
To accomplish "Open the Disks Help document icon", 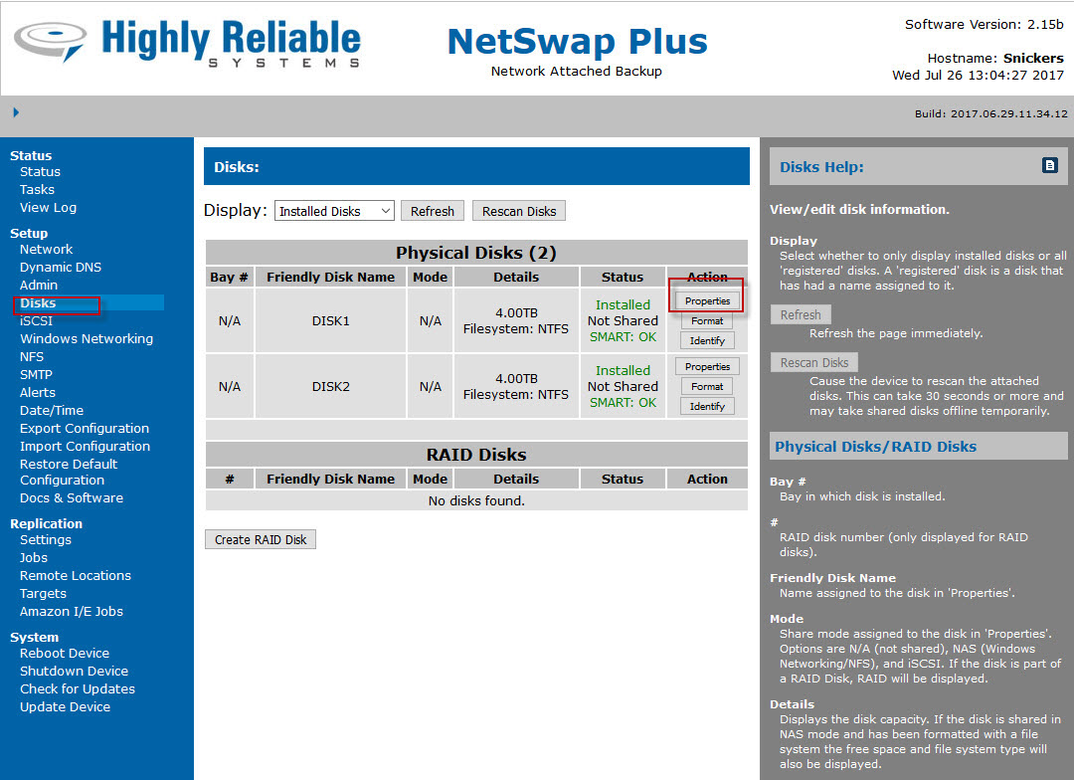I will (1049, 165).
